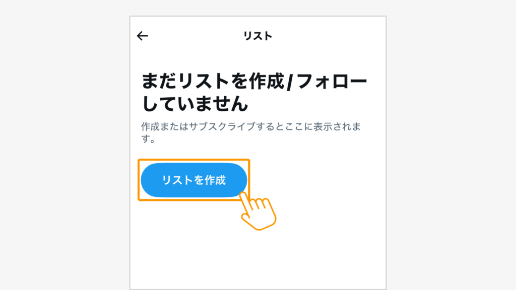The width and height of the screenshot is (516, 290).
Task: Select the リスト page title
Action: point(257,36)
